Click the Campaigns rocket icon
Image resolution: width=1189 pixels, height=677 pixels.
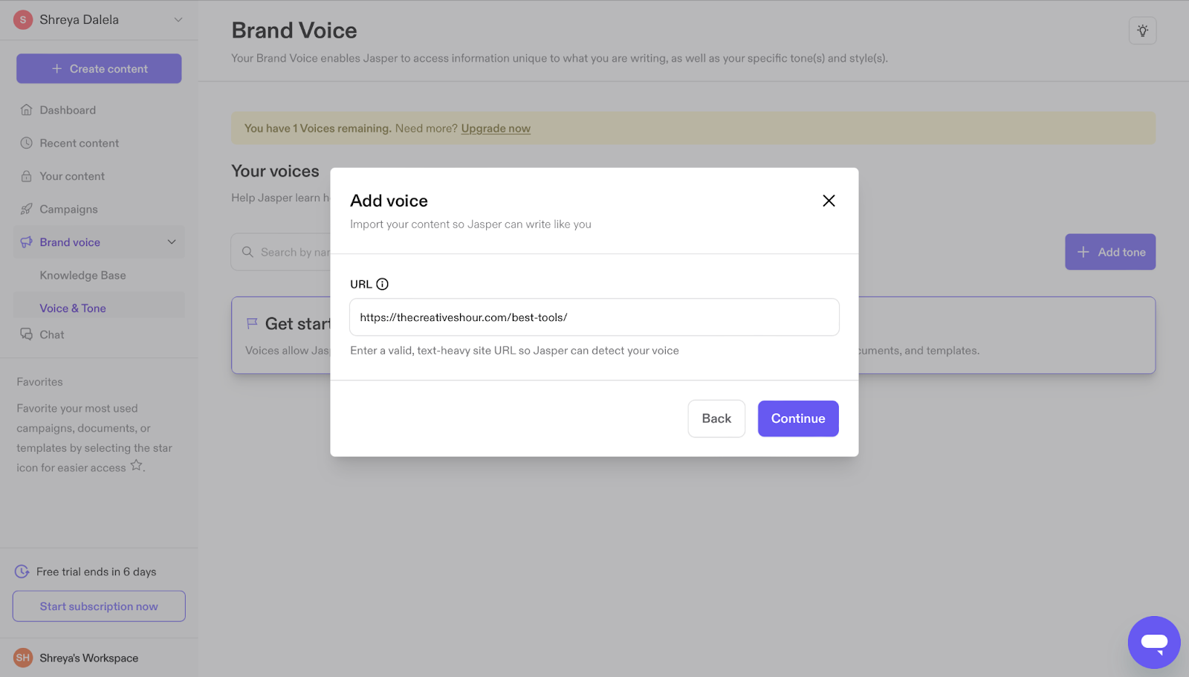pos(26,209)
